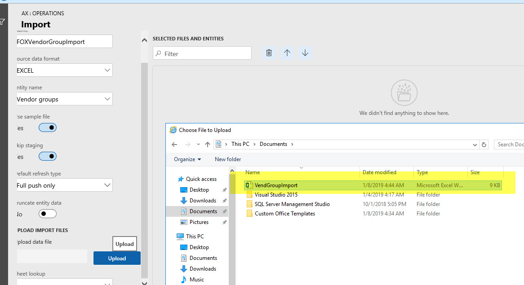Move entity down with the down arrow icon
The image size is (524, 285).
(x=305, y=53)
